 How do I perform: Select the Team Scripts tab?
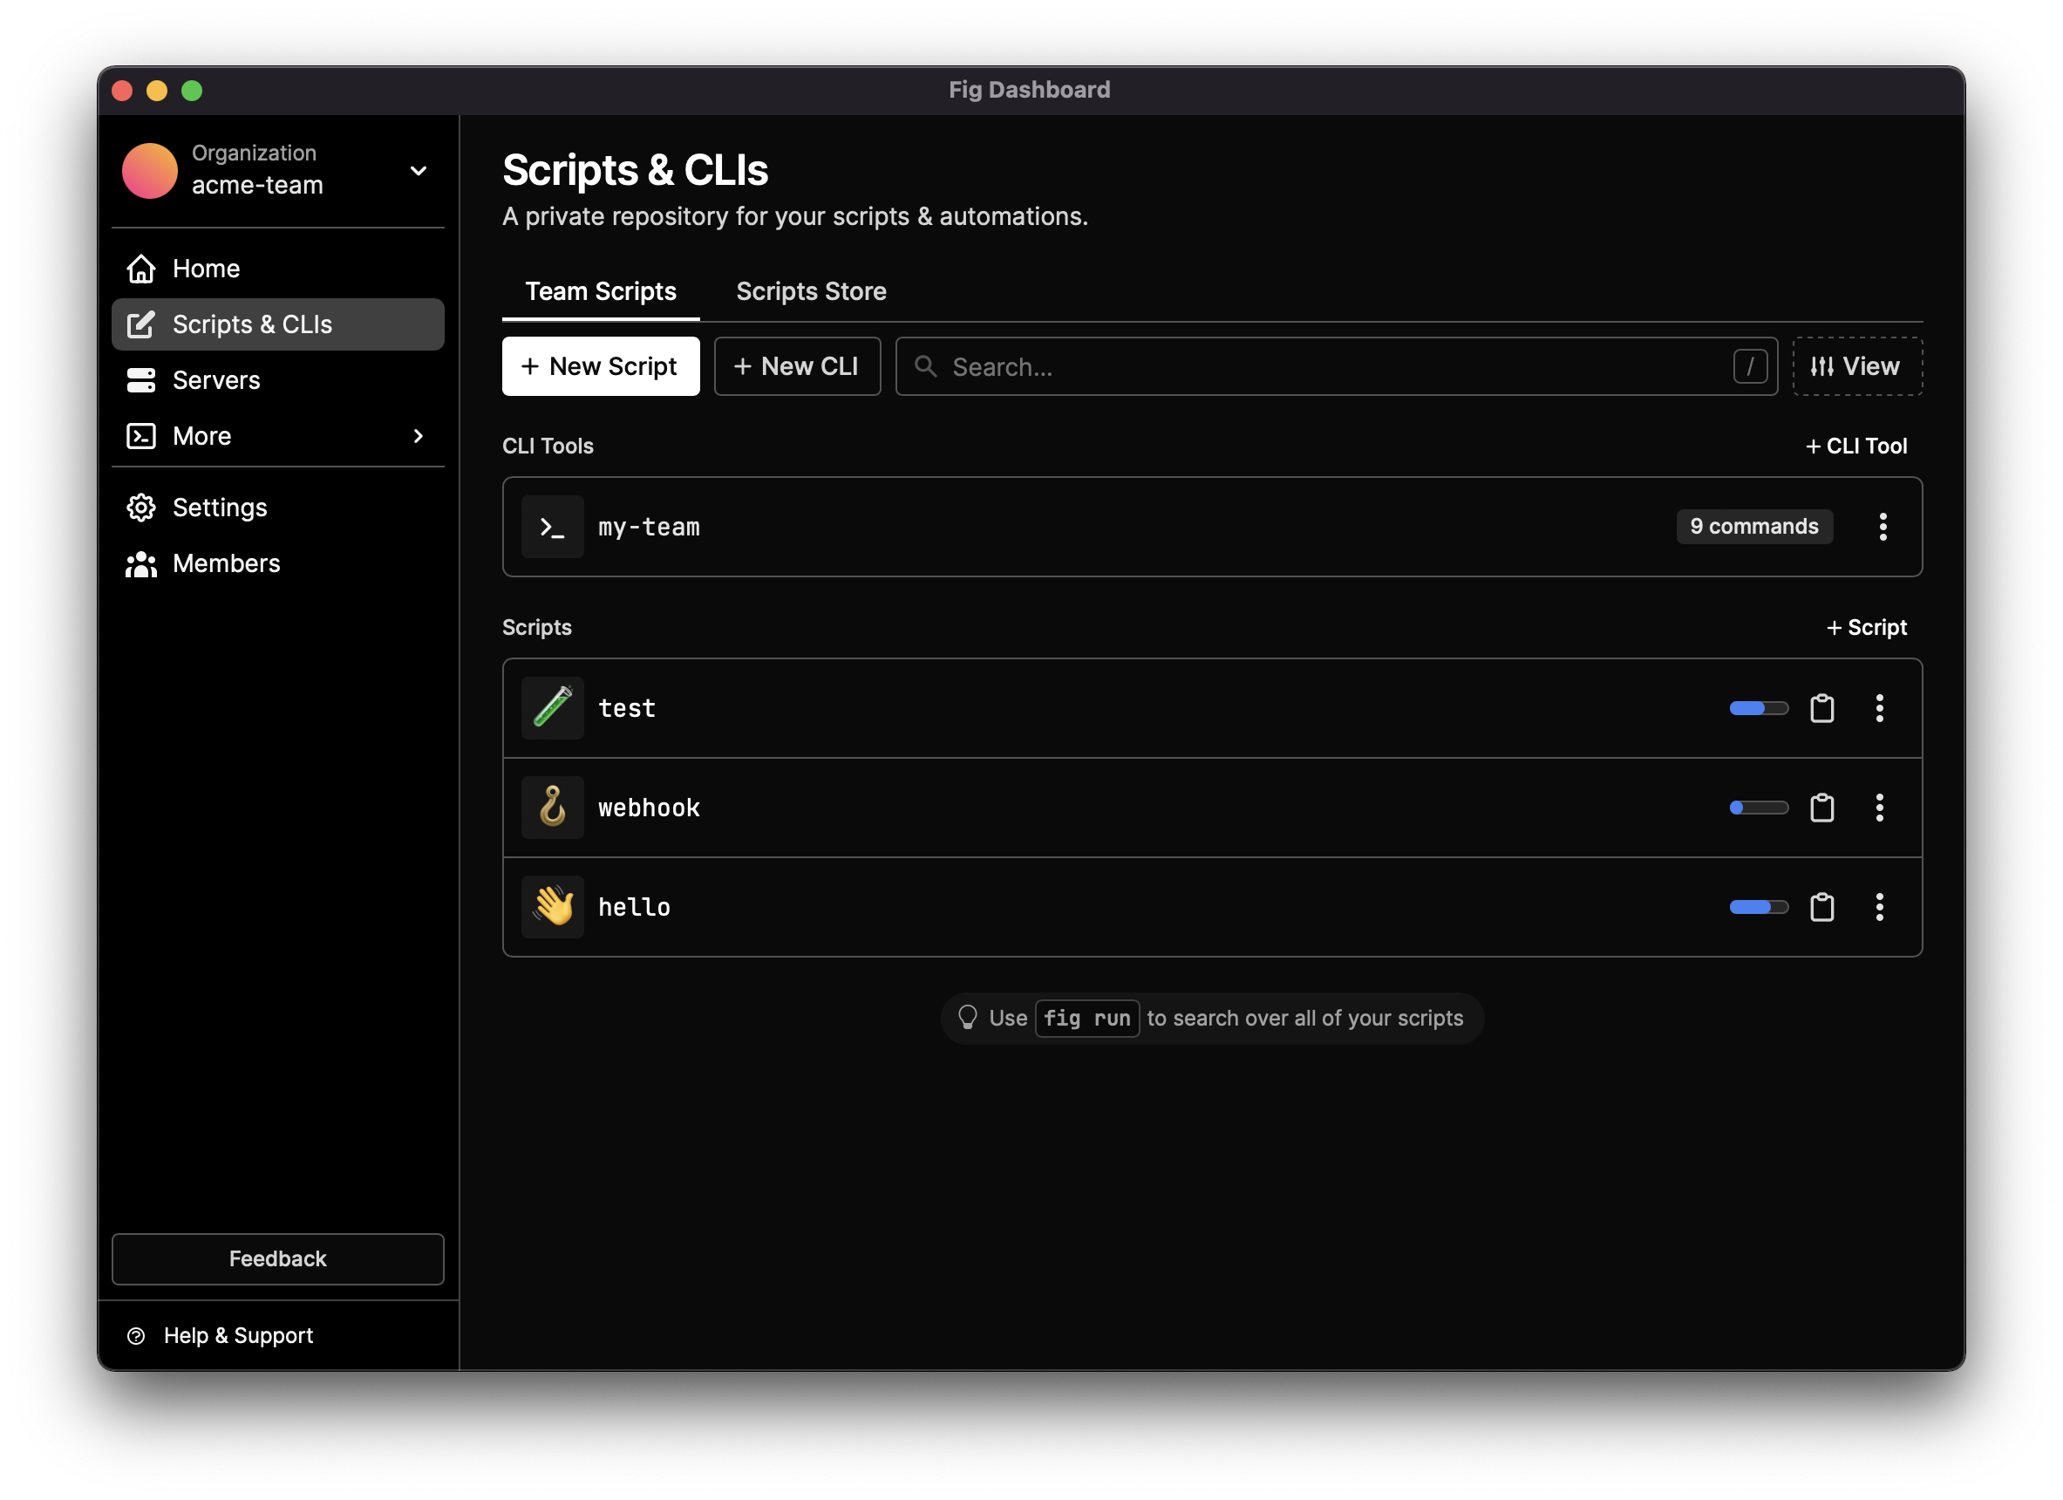pyautogui.click(x=601, y=291)
